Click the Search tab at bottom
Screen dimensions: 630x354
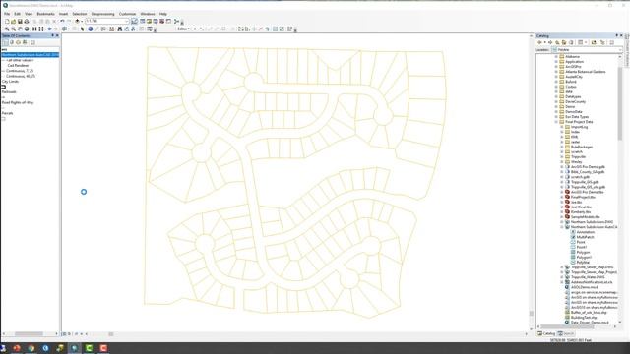pyautogui.click(x=566, y=334)
